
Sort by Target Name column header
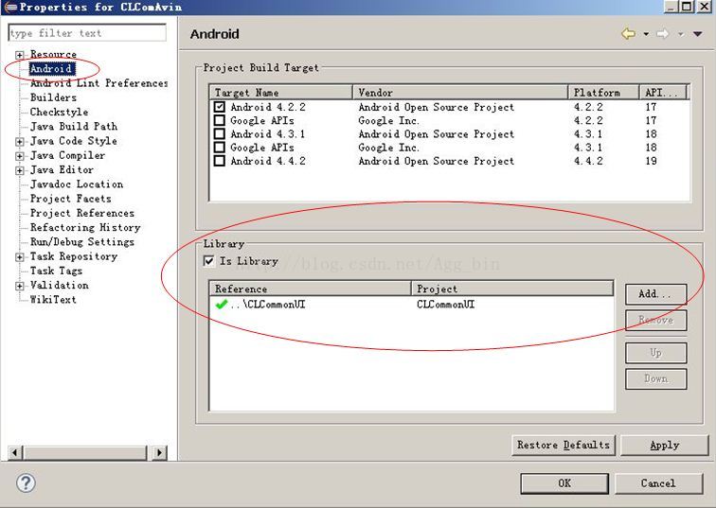[x=281, y=92]
